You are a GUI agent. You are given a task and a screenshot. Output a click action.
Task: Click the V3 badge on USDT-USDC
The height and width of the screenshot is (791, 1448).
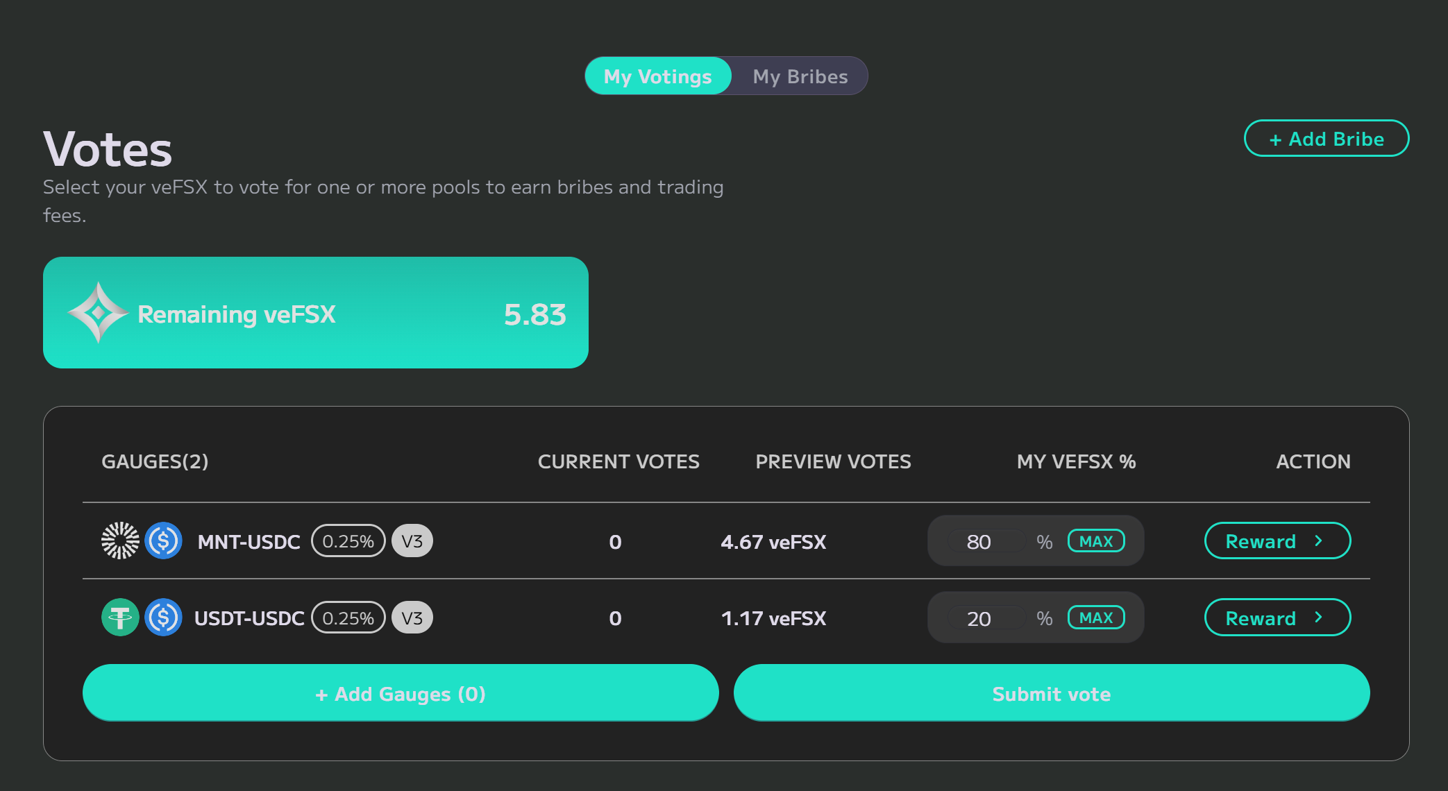(x=412, y=618)
